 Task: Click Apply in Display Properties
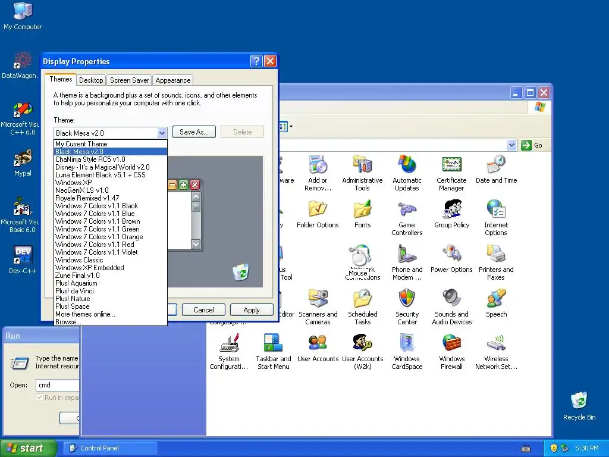point(252,309)
